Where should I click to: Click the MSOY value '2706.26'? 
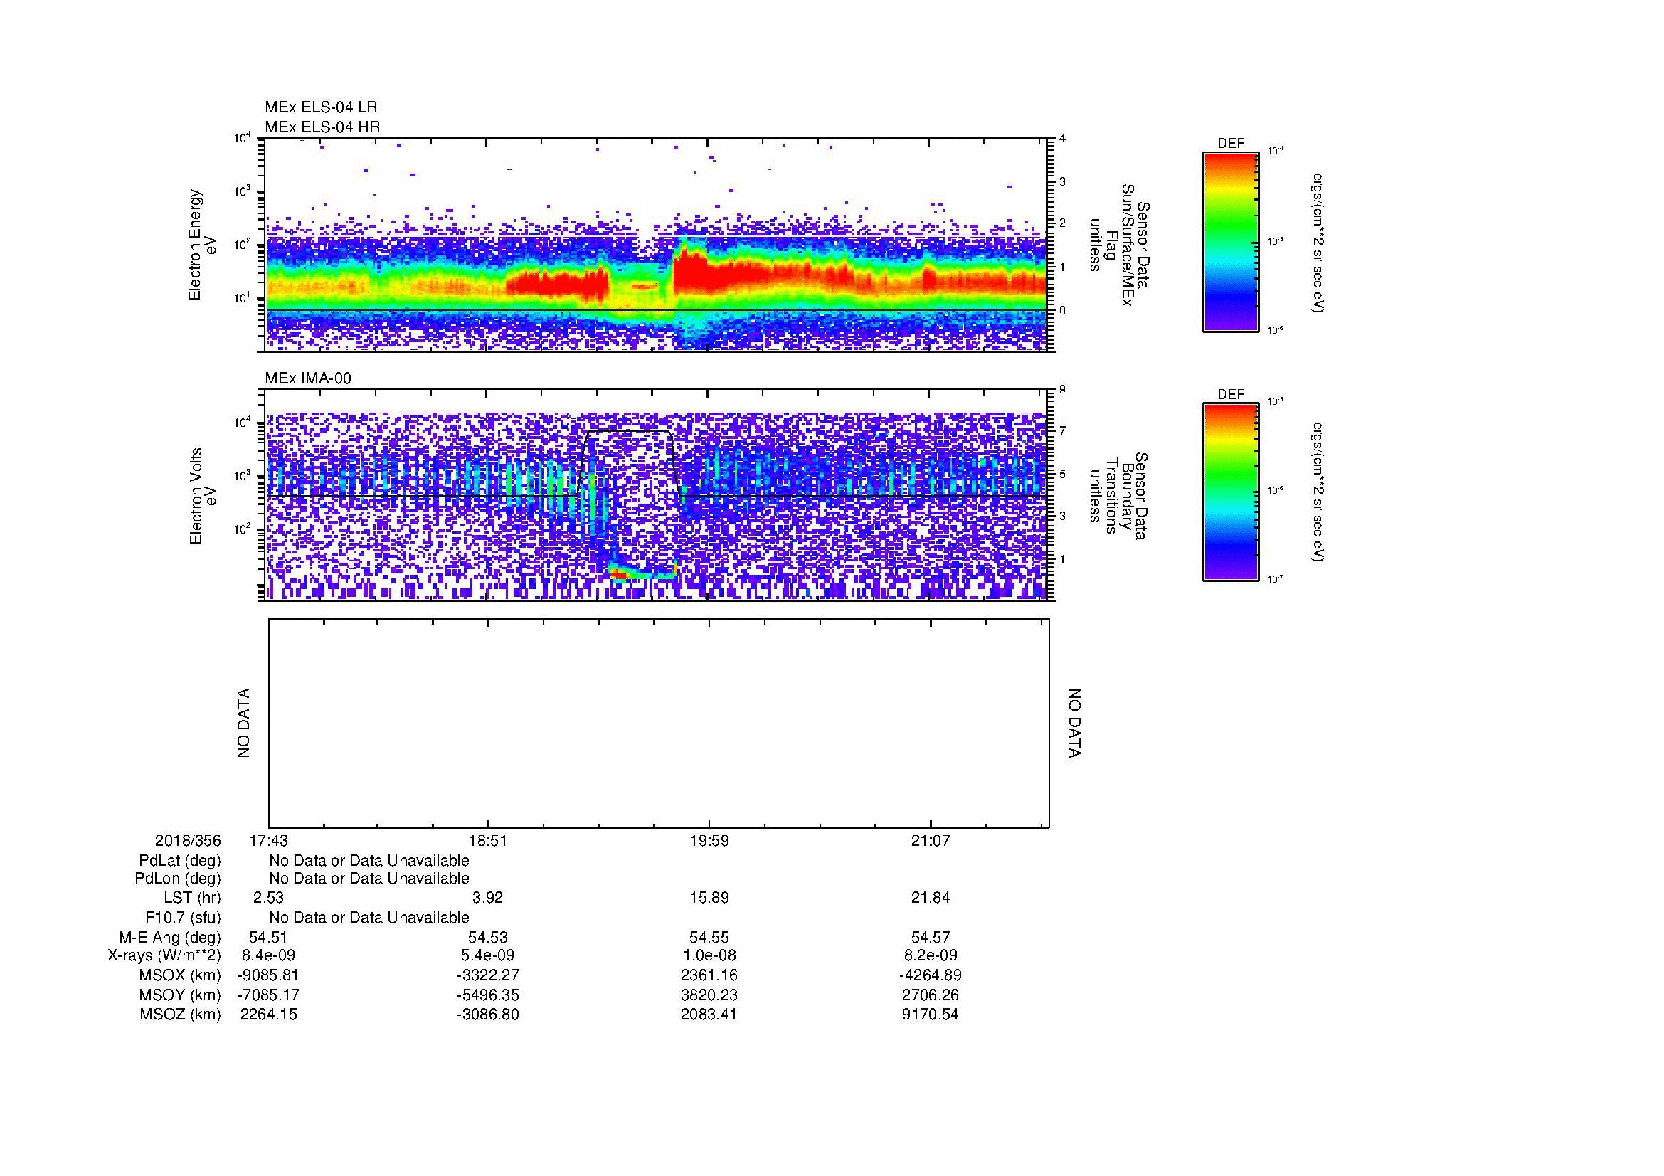pyautogui.click(x=931, y=995)
